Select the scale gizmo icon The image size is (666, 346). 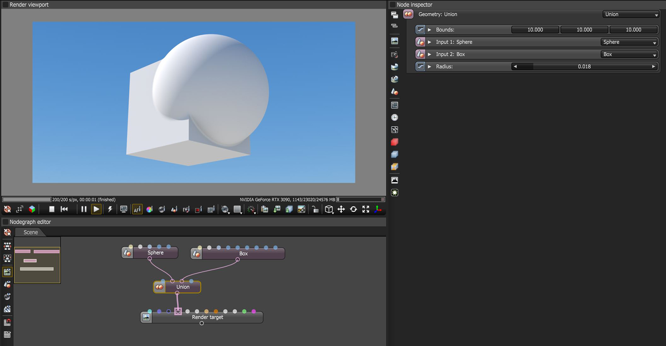366,209
